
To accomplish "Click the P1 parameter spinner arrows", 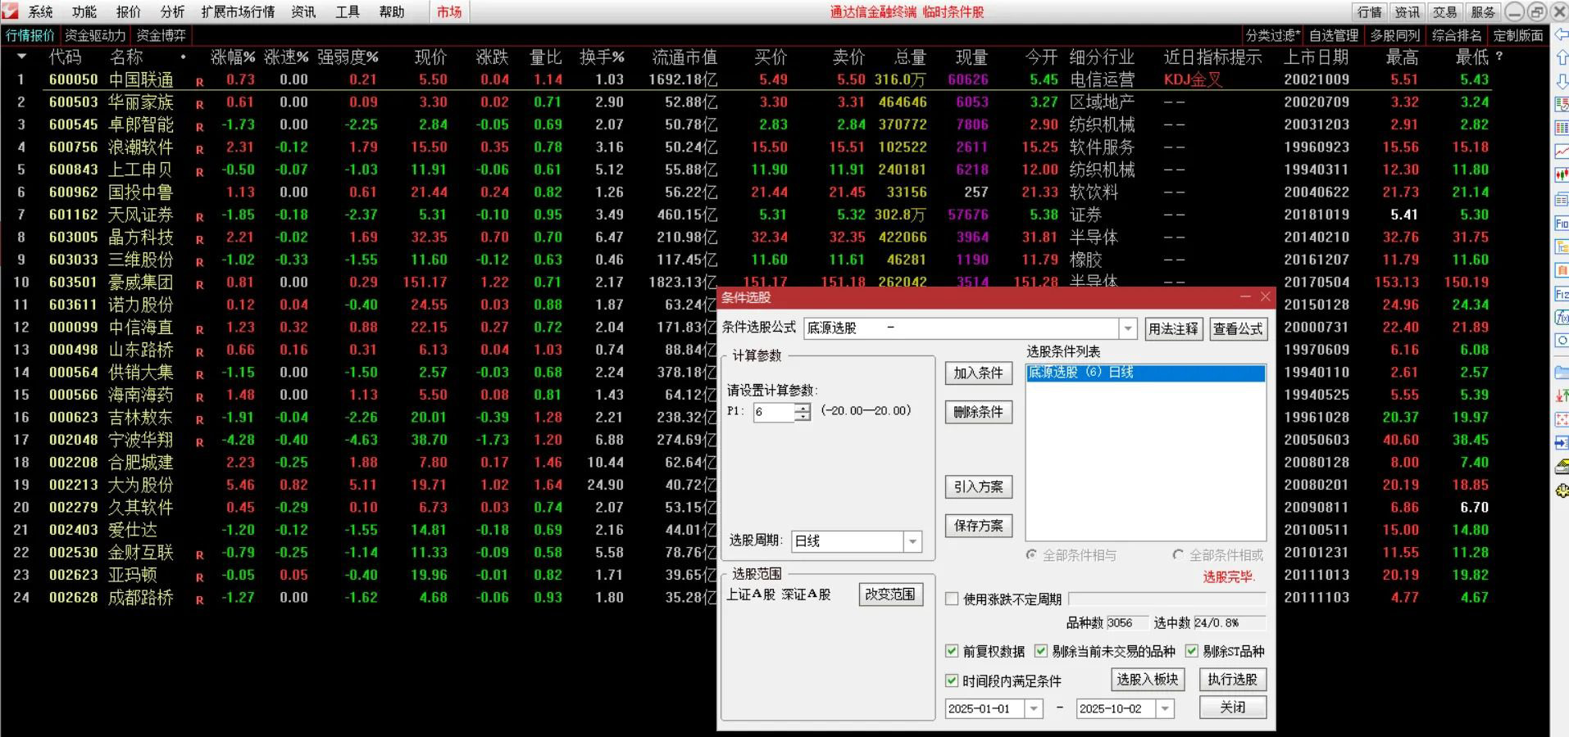I will click(803, 412).
